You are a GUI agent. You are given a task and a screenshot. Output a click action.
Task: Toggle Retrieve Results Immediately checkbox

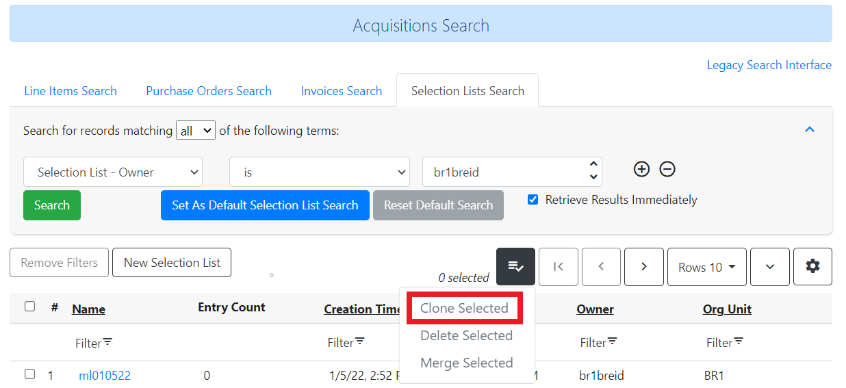pos(533,200)
